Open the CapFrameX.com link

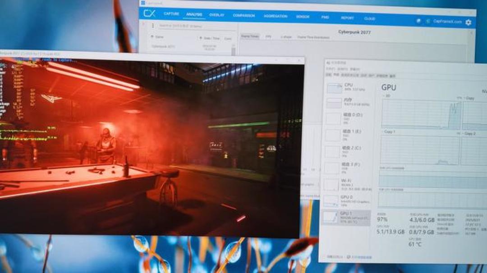pyautogui.click(x=447, y=22)
